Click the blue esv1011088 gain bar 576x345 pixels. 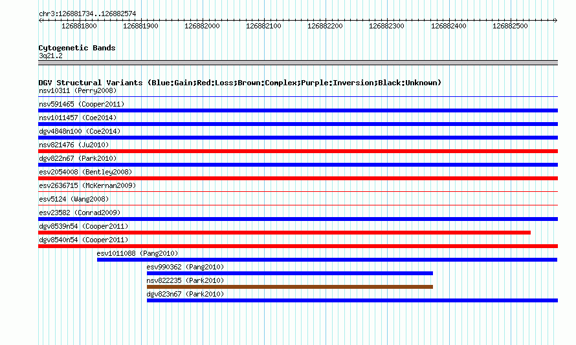327,260
